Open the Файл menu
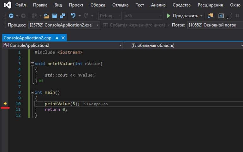 click(x=21, y=5)
